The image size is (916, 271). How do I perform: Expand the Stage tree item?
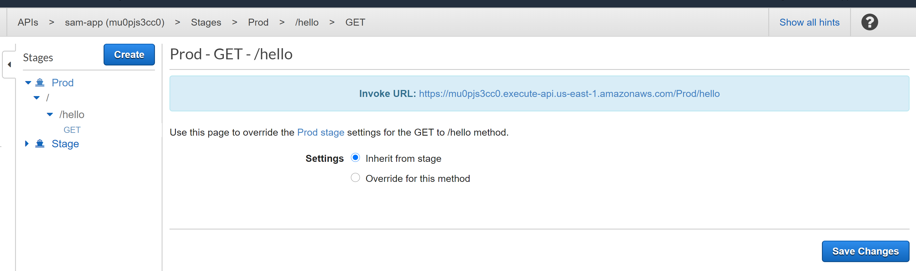coord(27,143)
